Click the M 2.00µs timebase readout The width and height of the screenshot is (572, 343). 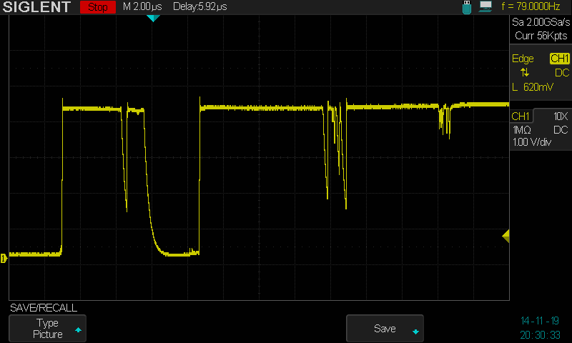pyautogui.click(x=142, y=7)
